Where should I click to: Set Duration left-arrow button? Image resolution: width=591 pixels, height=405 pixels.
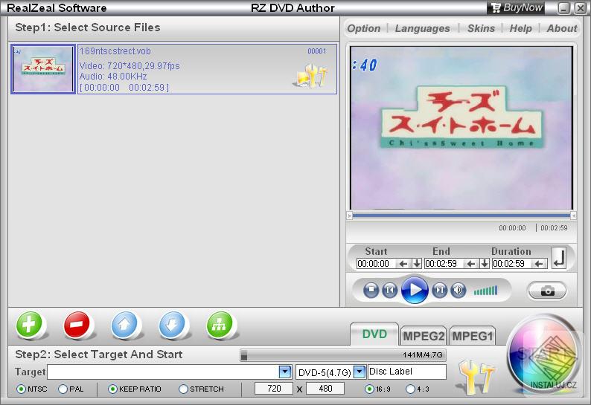tap(539, 264)
